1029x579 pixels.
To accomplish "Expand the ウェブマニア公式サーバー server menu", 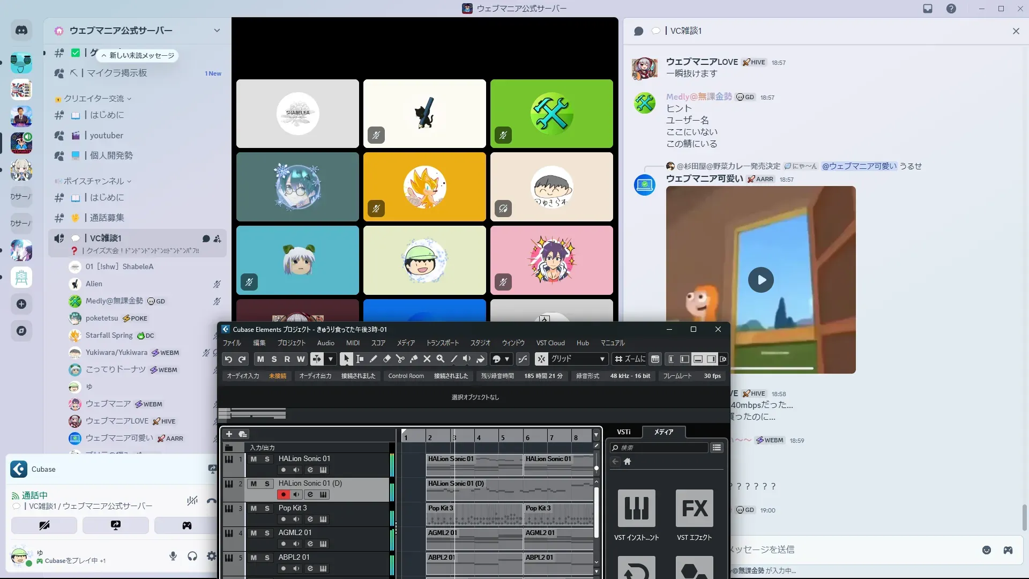I will coord(217,31).
